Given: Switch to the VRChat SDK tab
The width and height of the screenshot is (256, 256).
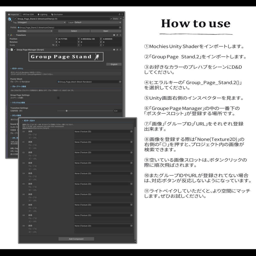Looking at the screenshot, I should 28,14.
